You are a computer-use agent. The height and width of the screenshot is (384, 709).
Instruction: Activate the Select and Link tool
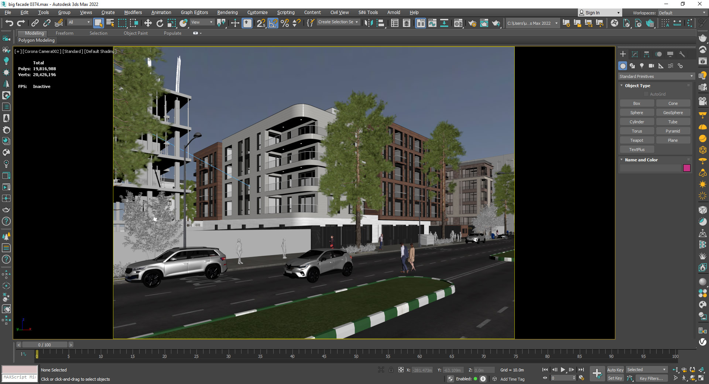tap(35, 23)
